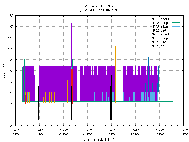Click the 'NPD1 defl' legend label
Image resolution: width=189 pixels, height=142 pixels.
(x=160, y=46)
